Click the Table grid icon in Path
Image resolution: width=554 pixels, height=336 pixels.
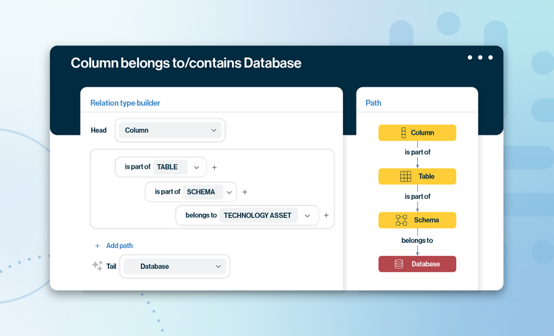[x=406, y=177]
